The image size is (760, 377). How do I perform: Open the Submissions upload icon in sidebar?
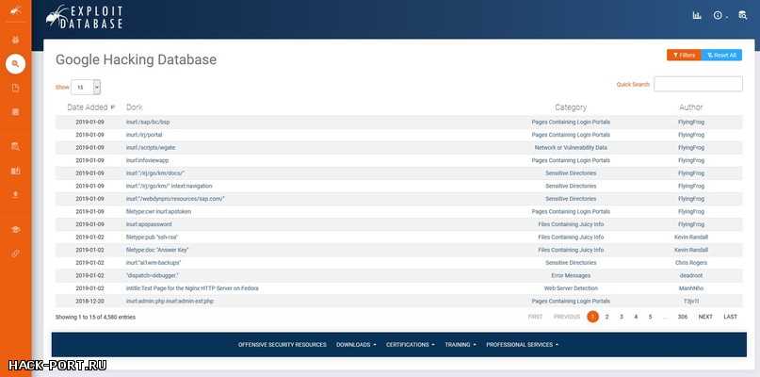pyautogui.click(x=15, y=194)
